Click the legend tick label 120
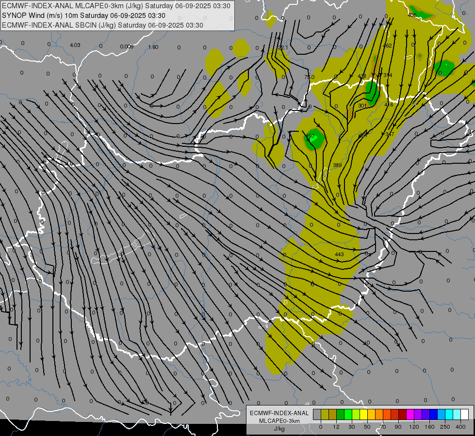 coord(414,427)
